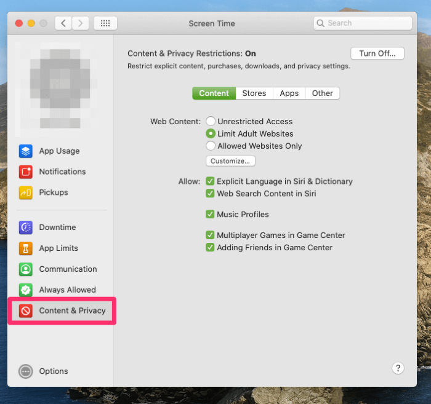431x404 pixels.
Task: Open the Apps tab
Action: (289, 93)
